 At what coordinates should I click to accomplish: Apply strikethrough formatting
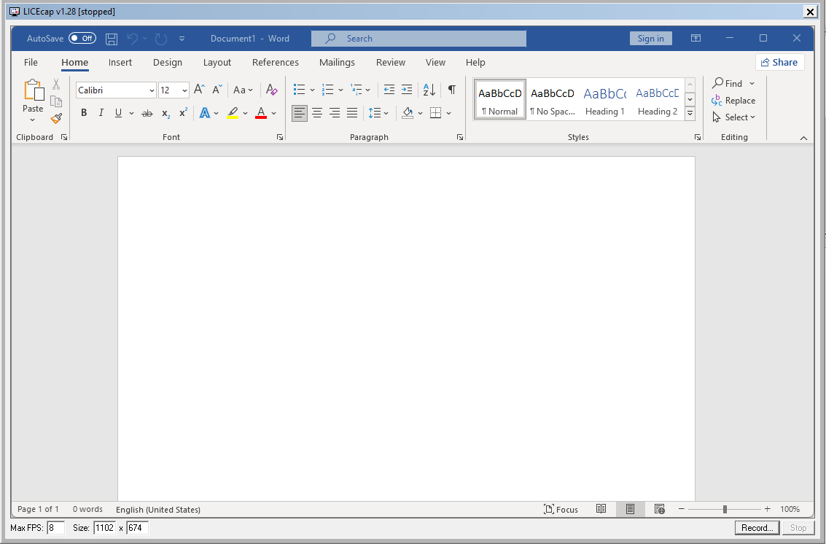click(147, 113)
